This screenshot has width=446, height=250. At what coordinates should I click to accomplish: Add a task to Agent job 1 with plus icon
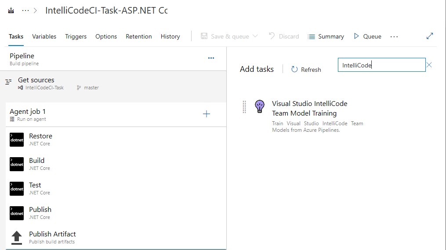point(206,114)
